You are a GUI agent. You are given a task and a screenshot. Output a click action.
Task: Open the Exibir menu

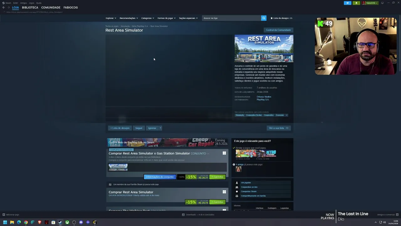tap(15, 3)
